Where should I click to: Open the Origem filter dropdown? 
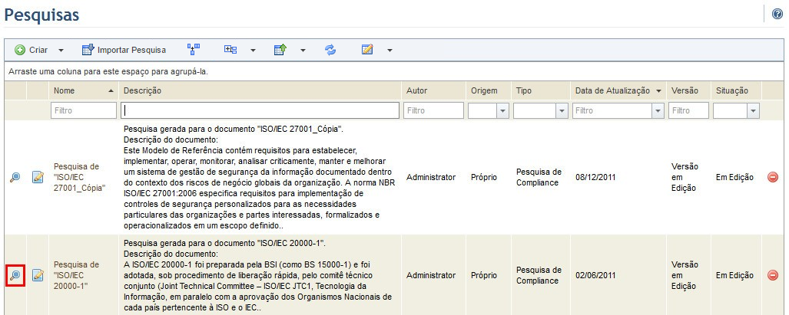[502, 111]
